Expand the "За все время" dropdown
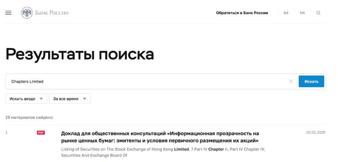 coord(70,99)
